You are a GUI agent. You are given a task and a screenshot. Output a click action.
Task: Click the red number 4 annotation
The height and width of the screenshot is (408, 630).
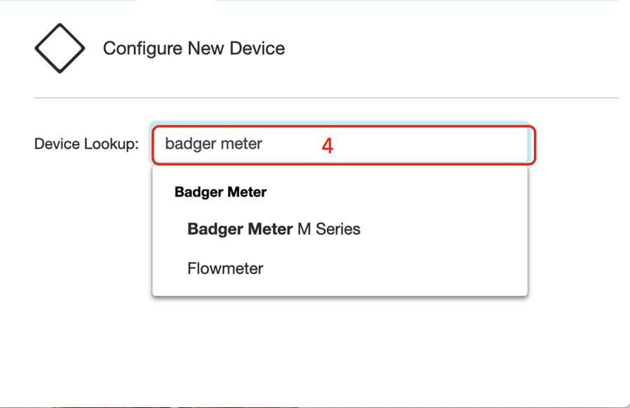coord(327,145)
